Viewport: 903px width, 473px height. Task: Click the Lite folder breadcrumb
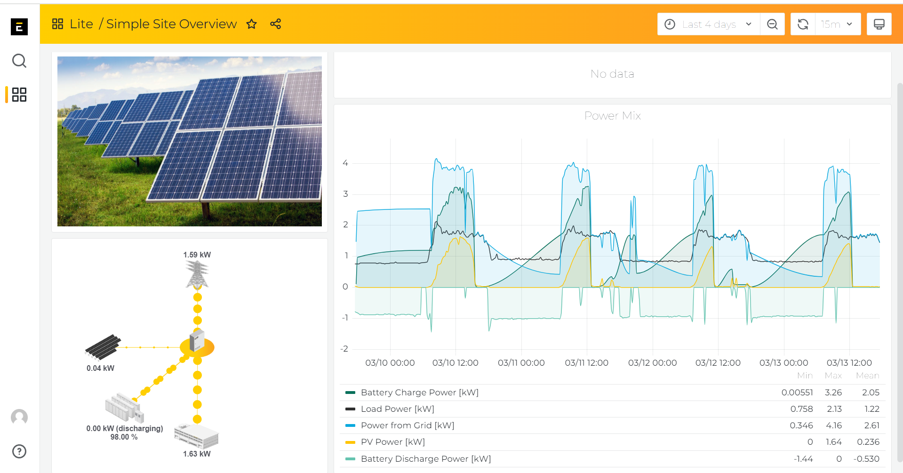tap(81, 24)
